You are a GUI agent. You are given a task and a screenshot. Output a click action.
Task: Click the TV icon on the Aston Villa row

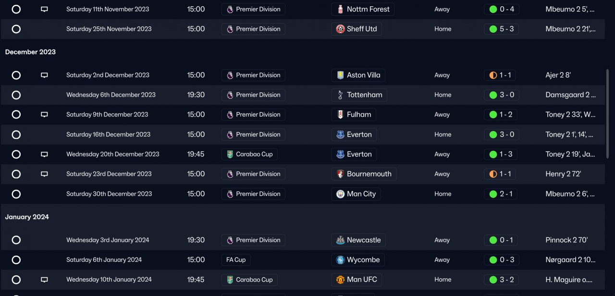pos(44,75)
